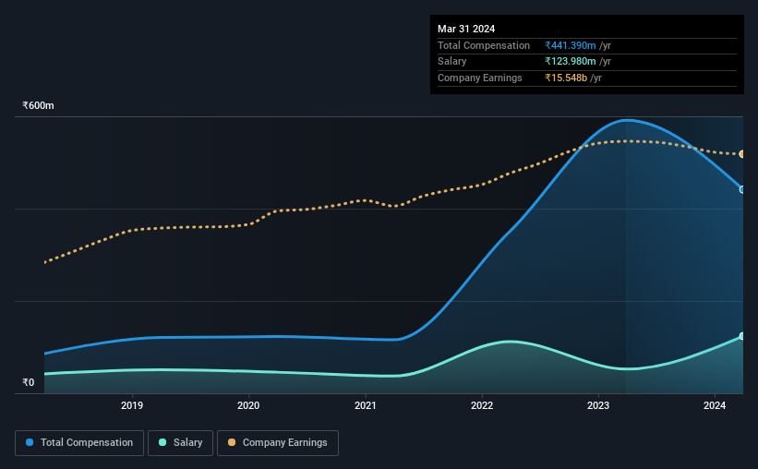This screenshot has width=758, height=469.
Task: Click the blue Total Compensation legend dot
Action: (30, 442)
